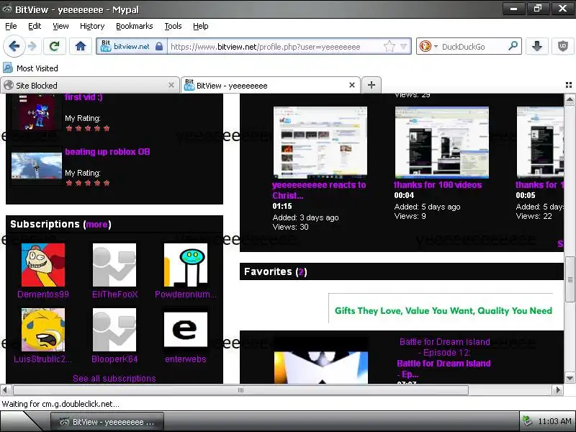Switch to the Site Blocked tab
Viewport: 576px width, 432px height.
point(89,85)
